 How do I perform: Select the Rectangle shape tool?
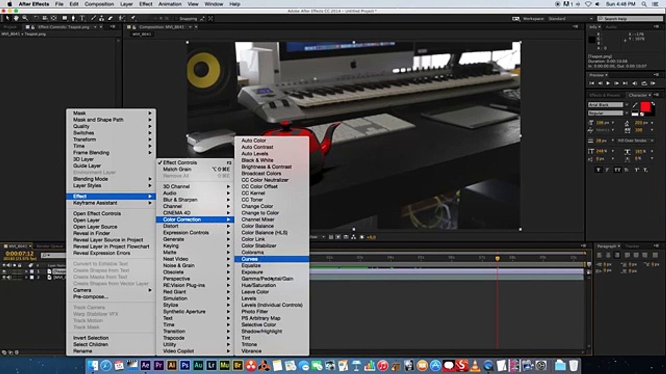pos(65,18)
